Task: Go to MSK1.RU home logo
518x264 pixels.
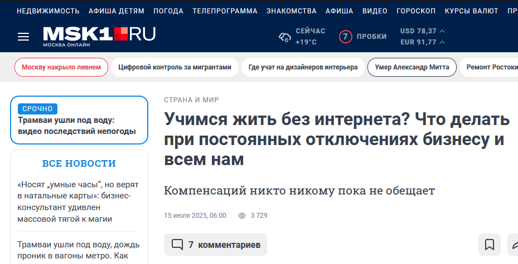Action: [99, 37]
